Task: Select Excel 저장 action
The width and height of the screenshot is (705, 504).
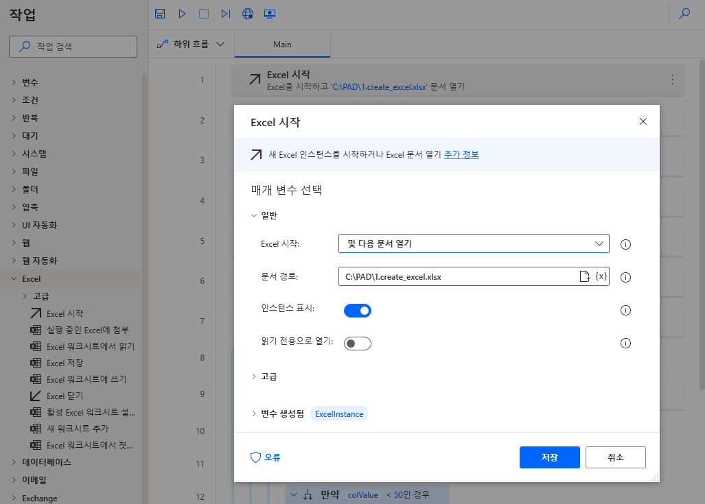Action: pyautogui.click(x=57, y=363)
